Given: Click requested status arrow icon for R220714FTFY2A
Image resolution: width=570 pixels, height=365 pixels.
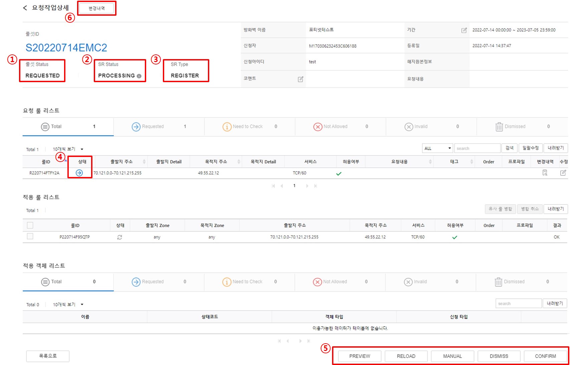Looking at the screenshot, I should point(79,173).
